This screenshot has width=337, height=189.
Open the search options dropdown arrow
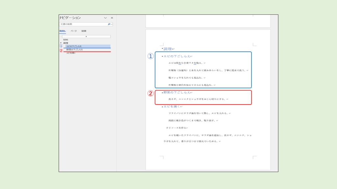(112, 24)
